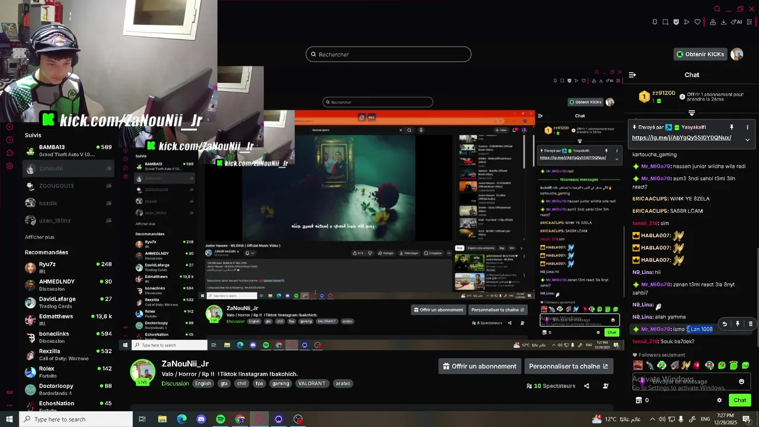759x427 pixels.
Task: Activate the snapshot selection icon in toolbar
Action: [x=665, y=22]
